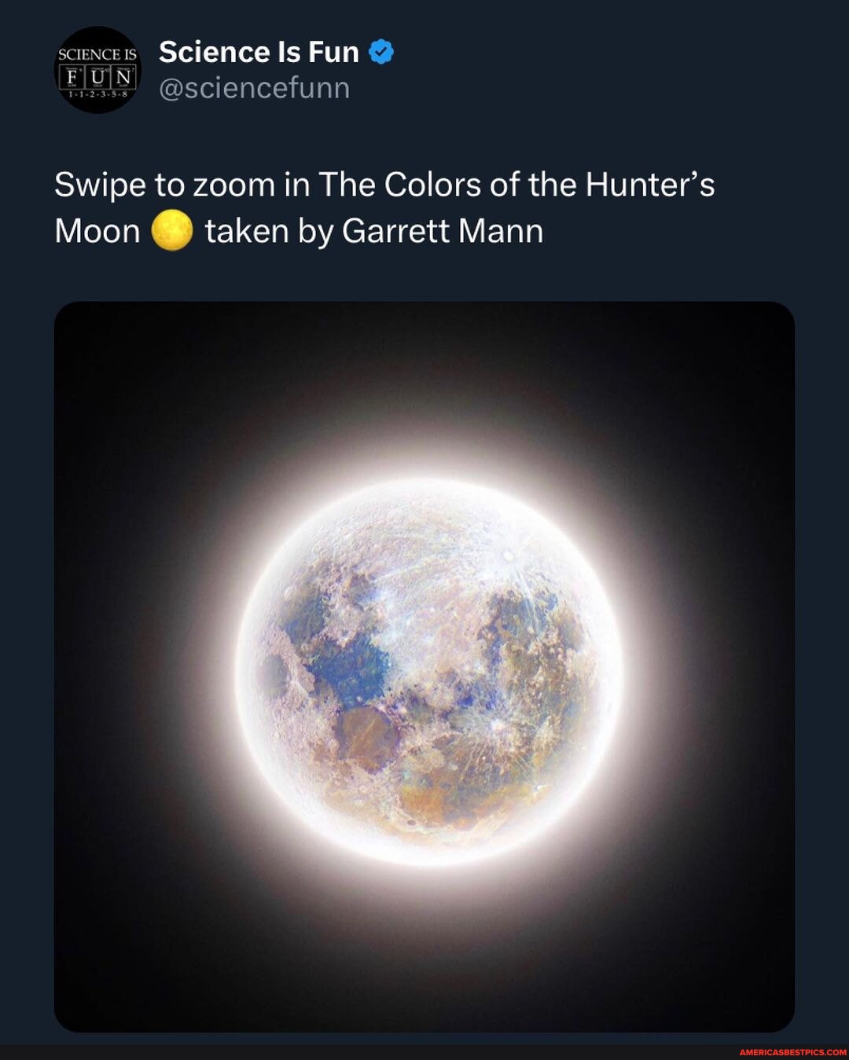The height and width of the screenshot is (1060, 849).
Task: Click the bright rayed crater near the moon's bottom
Action: pyautogui.click(x=497, y=721)
